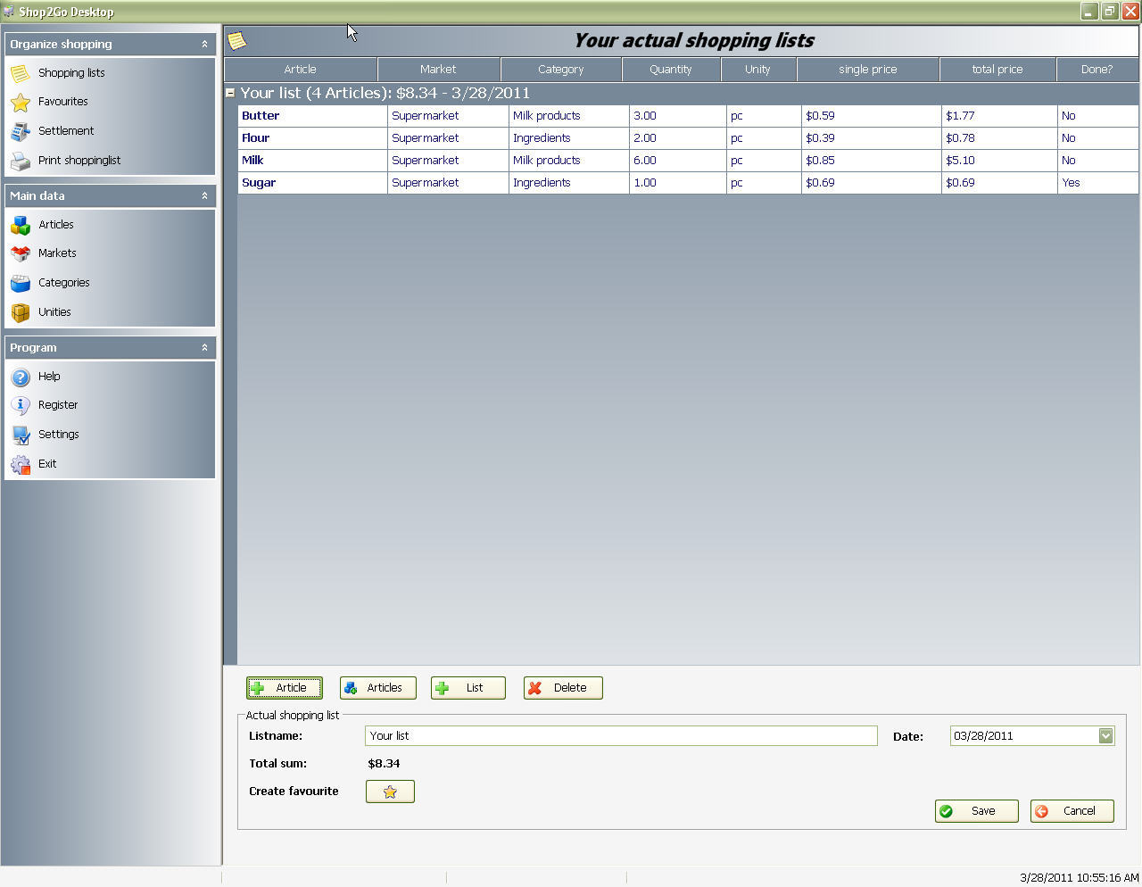Sort by the Quantity column header
The image size is (1142, 887).
(671, 70)
